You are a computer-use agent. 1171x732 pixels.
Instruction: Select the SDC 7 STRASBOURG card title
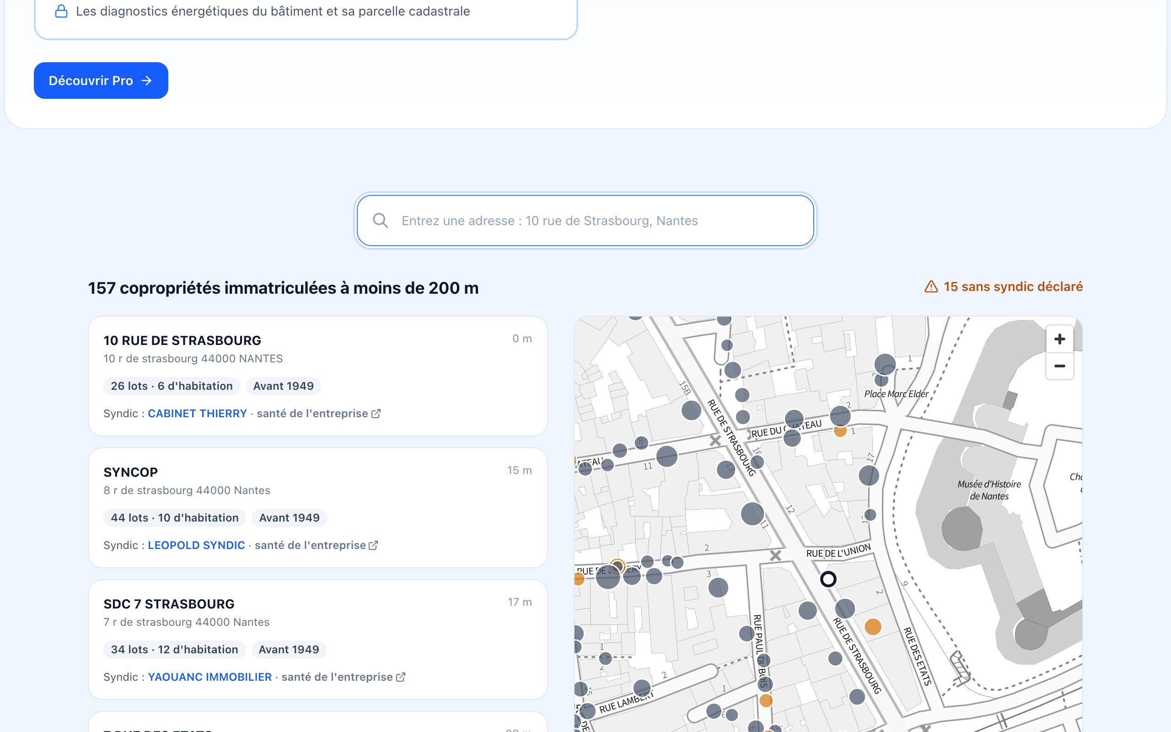169,604
